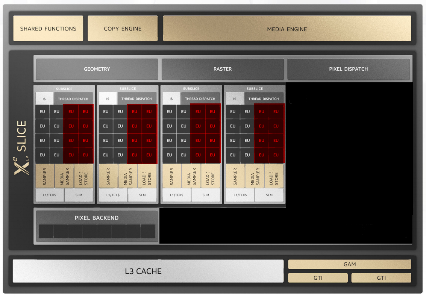426x297 pixels.
Task: Click L1/TEX$ block in third subslice
Action: [177, 195]
